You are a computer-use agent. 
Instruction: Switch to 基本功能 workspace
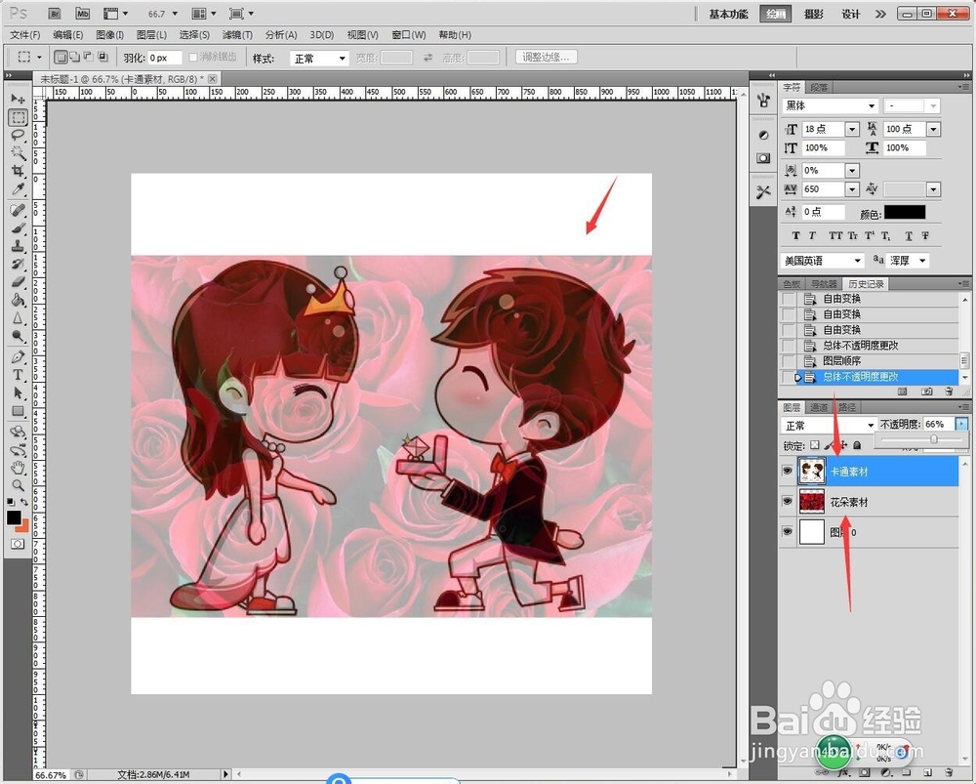pyautogui.click(x=728, y=15)
